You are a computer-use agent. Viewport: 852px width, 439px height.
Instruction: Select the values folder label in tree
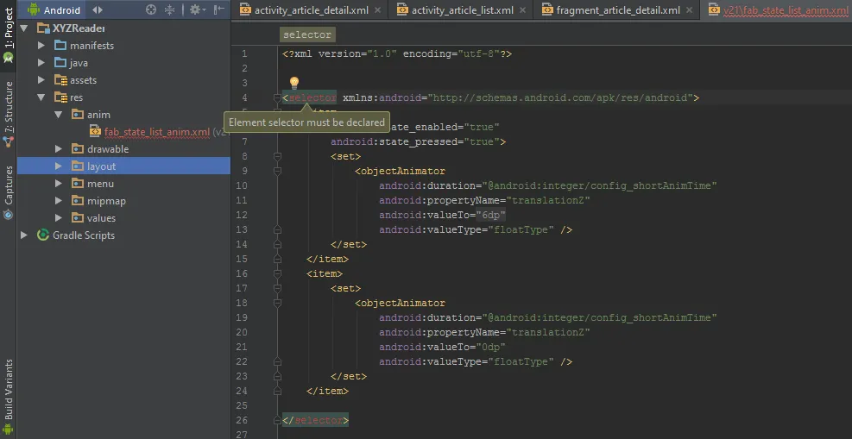point(101,218)
